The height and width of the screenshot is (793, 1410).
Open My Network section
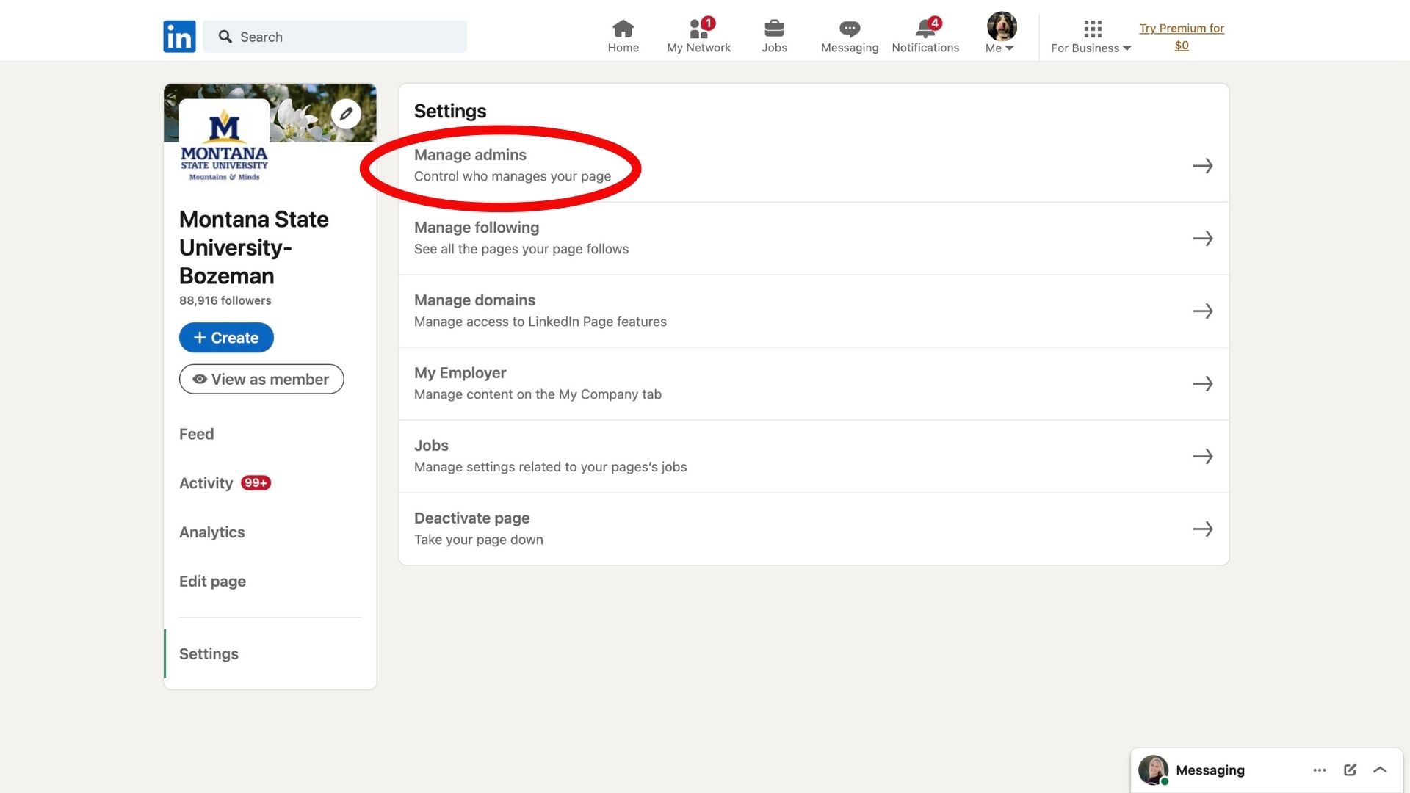(x=698, y=35)
